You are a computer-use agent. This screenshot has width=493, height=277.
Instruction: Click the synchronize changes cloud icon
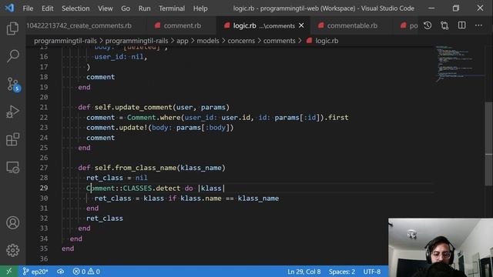[60, 272]
